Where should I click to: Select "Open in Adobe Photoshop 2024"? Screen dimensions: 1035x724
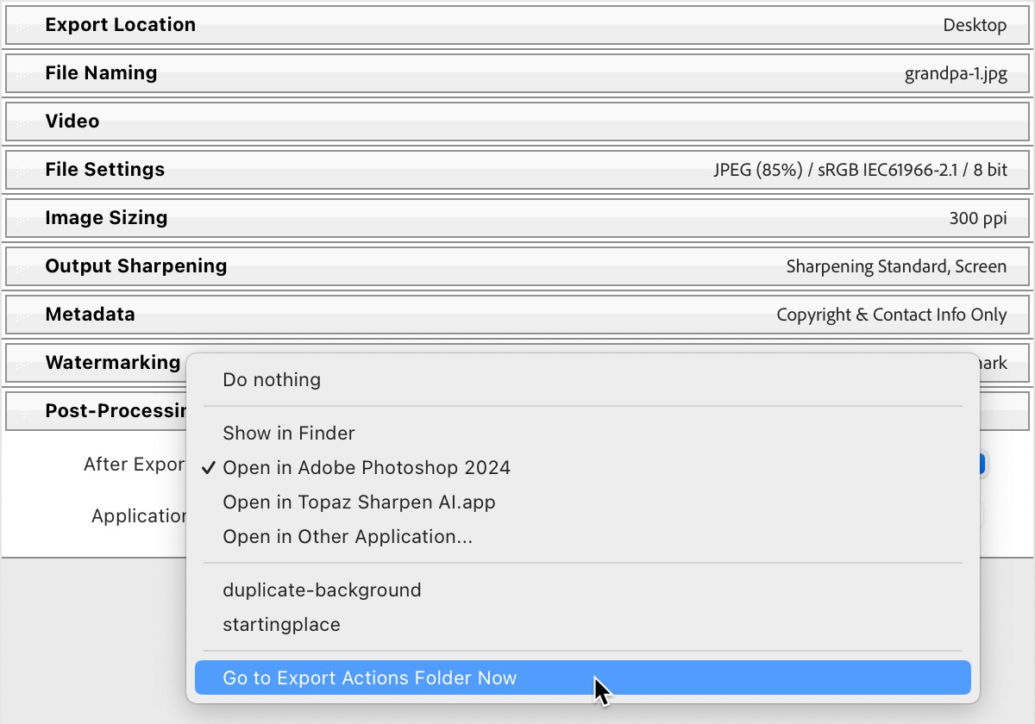[367, 467]
